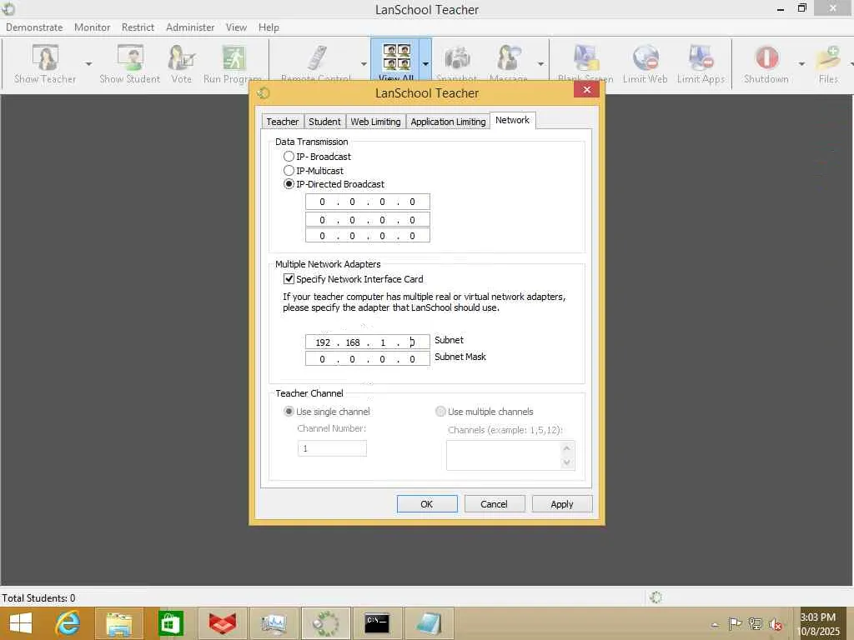Open File Explorer from the taskbar

point(119,623)
